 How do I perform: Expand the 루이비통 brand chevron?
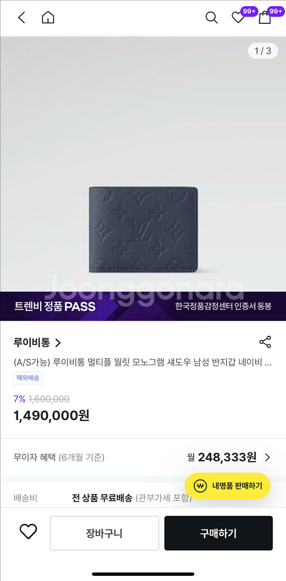[x=58, y=343]
